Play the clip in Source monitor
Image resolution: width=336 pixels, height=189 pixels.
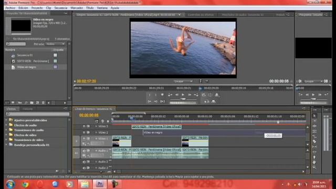[x=183, y=94]
